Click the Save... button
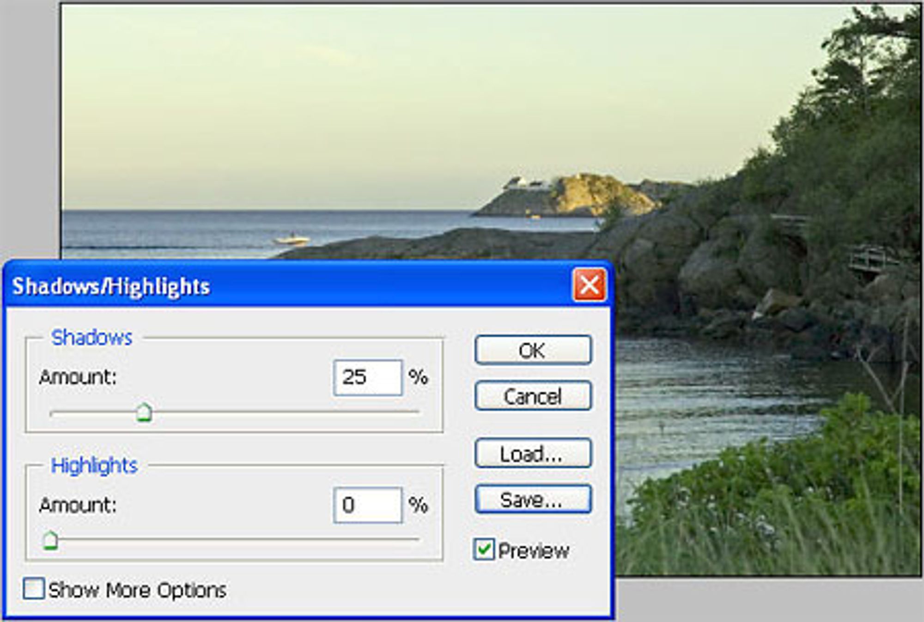 [533, 499]
